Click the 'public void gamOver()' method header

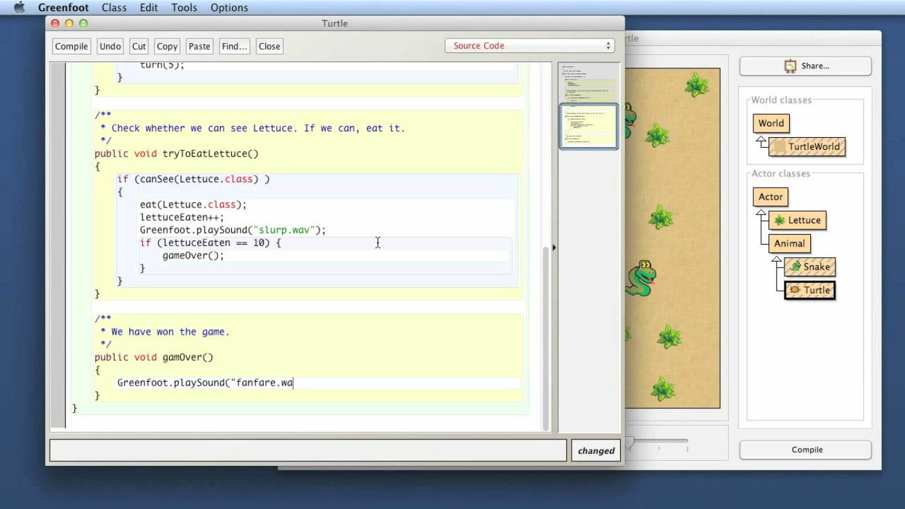point(154,357)
